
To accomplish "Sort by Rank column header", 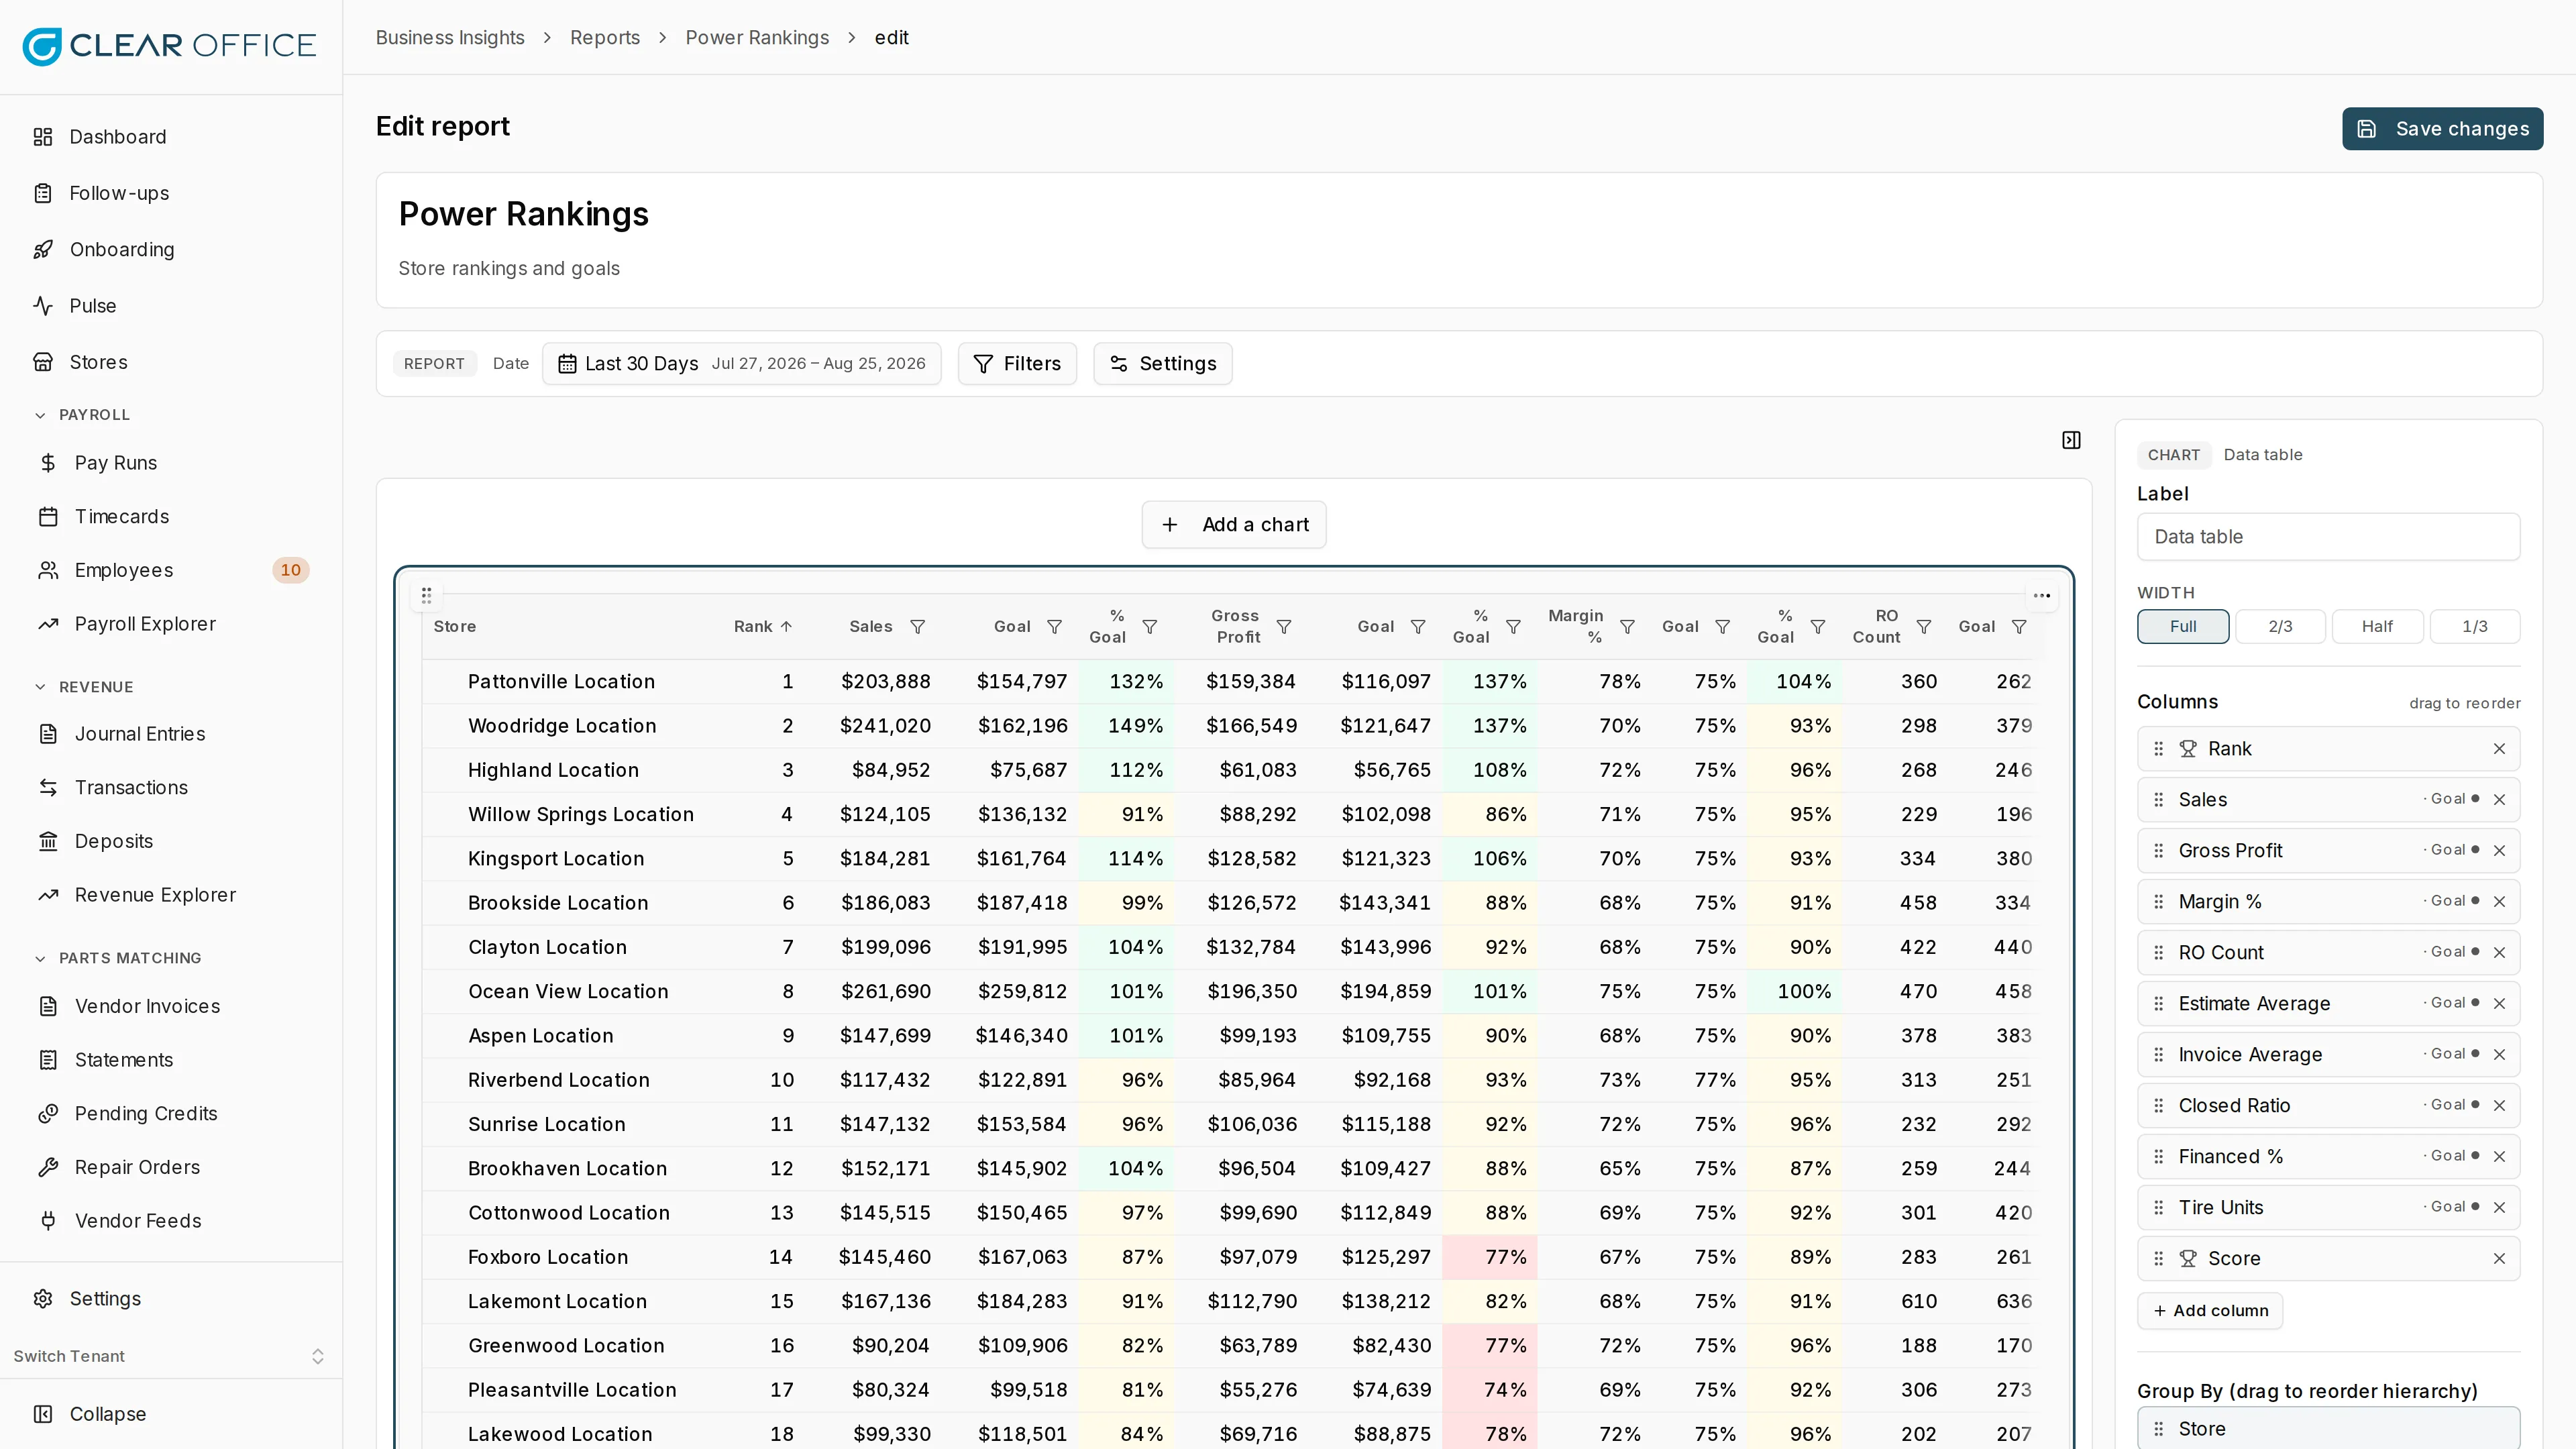I will [x=763, y=627].
